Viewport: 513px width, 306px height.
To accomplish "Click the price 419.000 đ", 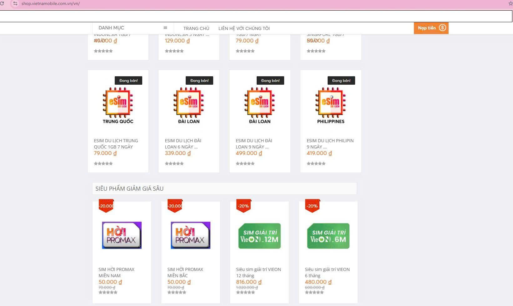I will pyautogui.click(x=319, y=153).
